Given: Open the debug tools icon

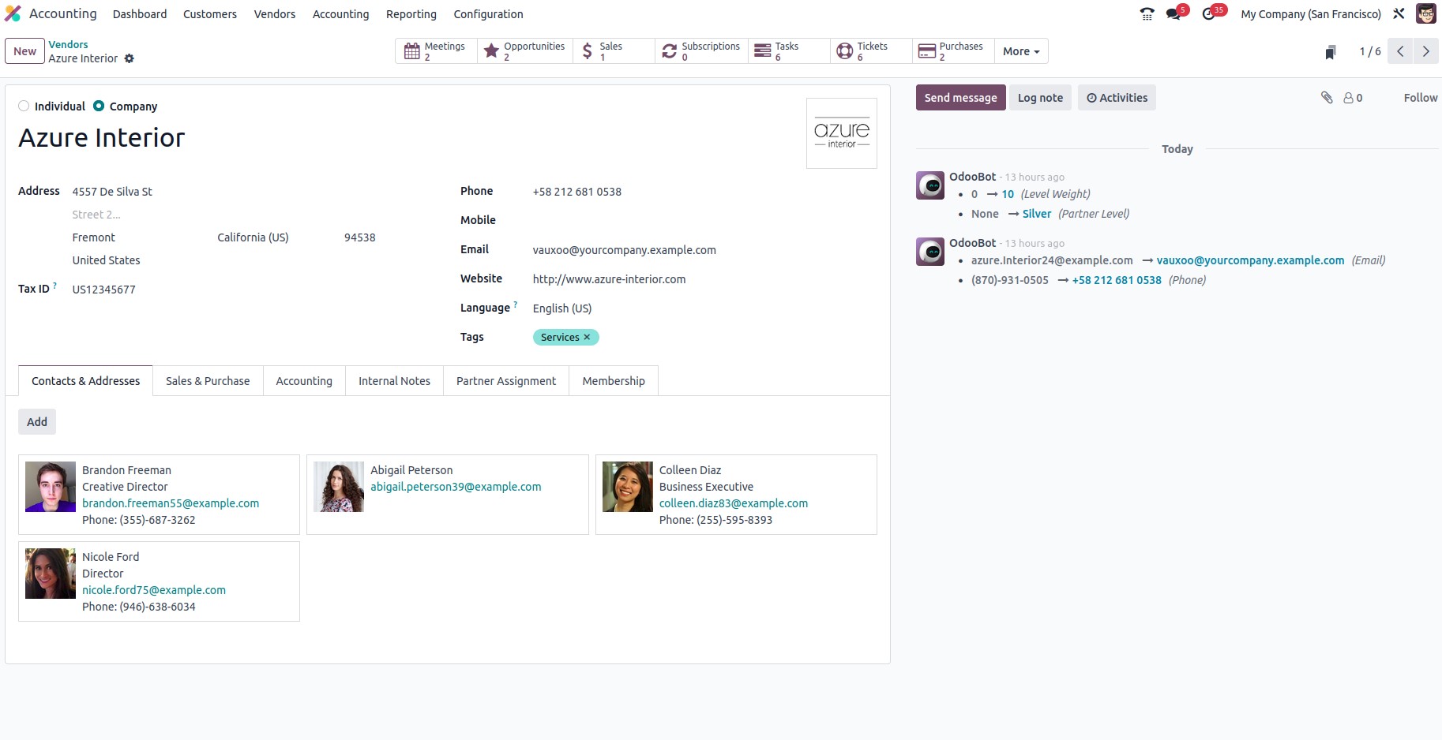Looking at the screenshot, I should click(x=1399, y=13).
